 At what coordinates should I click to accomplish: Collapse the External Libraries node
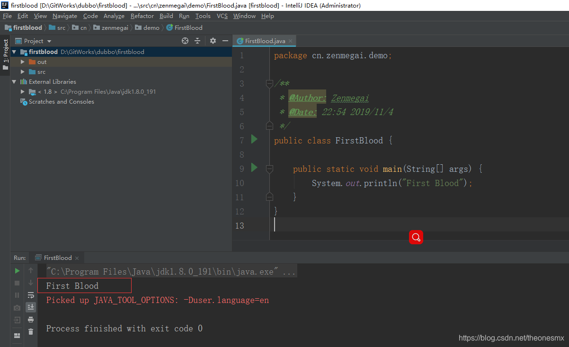coord(14,82)
